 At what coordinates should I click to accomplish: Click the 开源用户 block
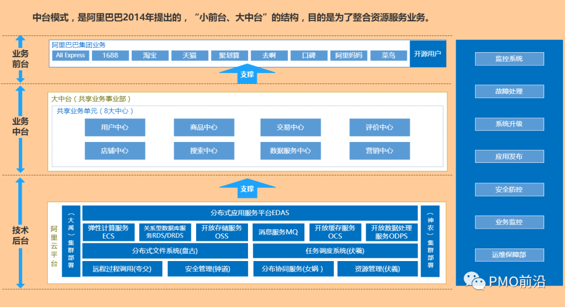(428, 54)
